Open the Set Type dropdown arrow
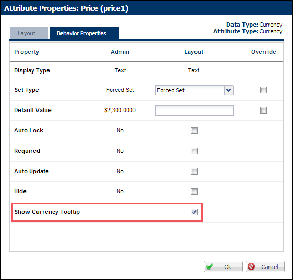The height and width of the screenshot is (280, 293). (x=228, y=90)
